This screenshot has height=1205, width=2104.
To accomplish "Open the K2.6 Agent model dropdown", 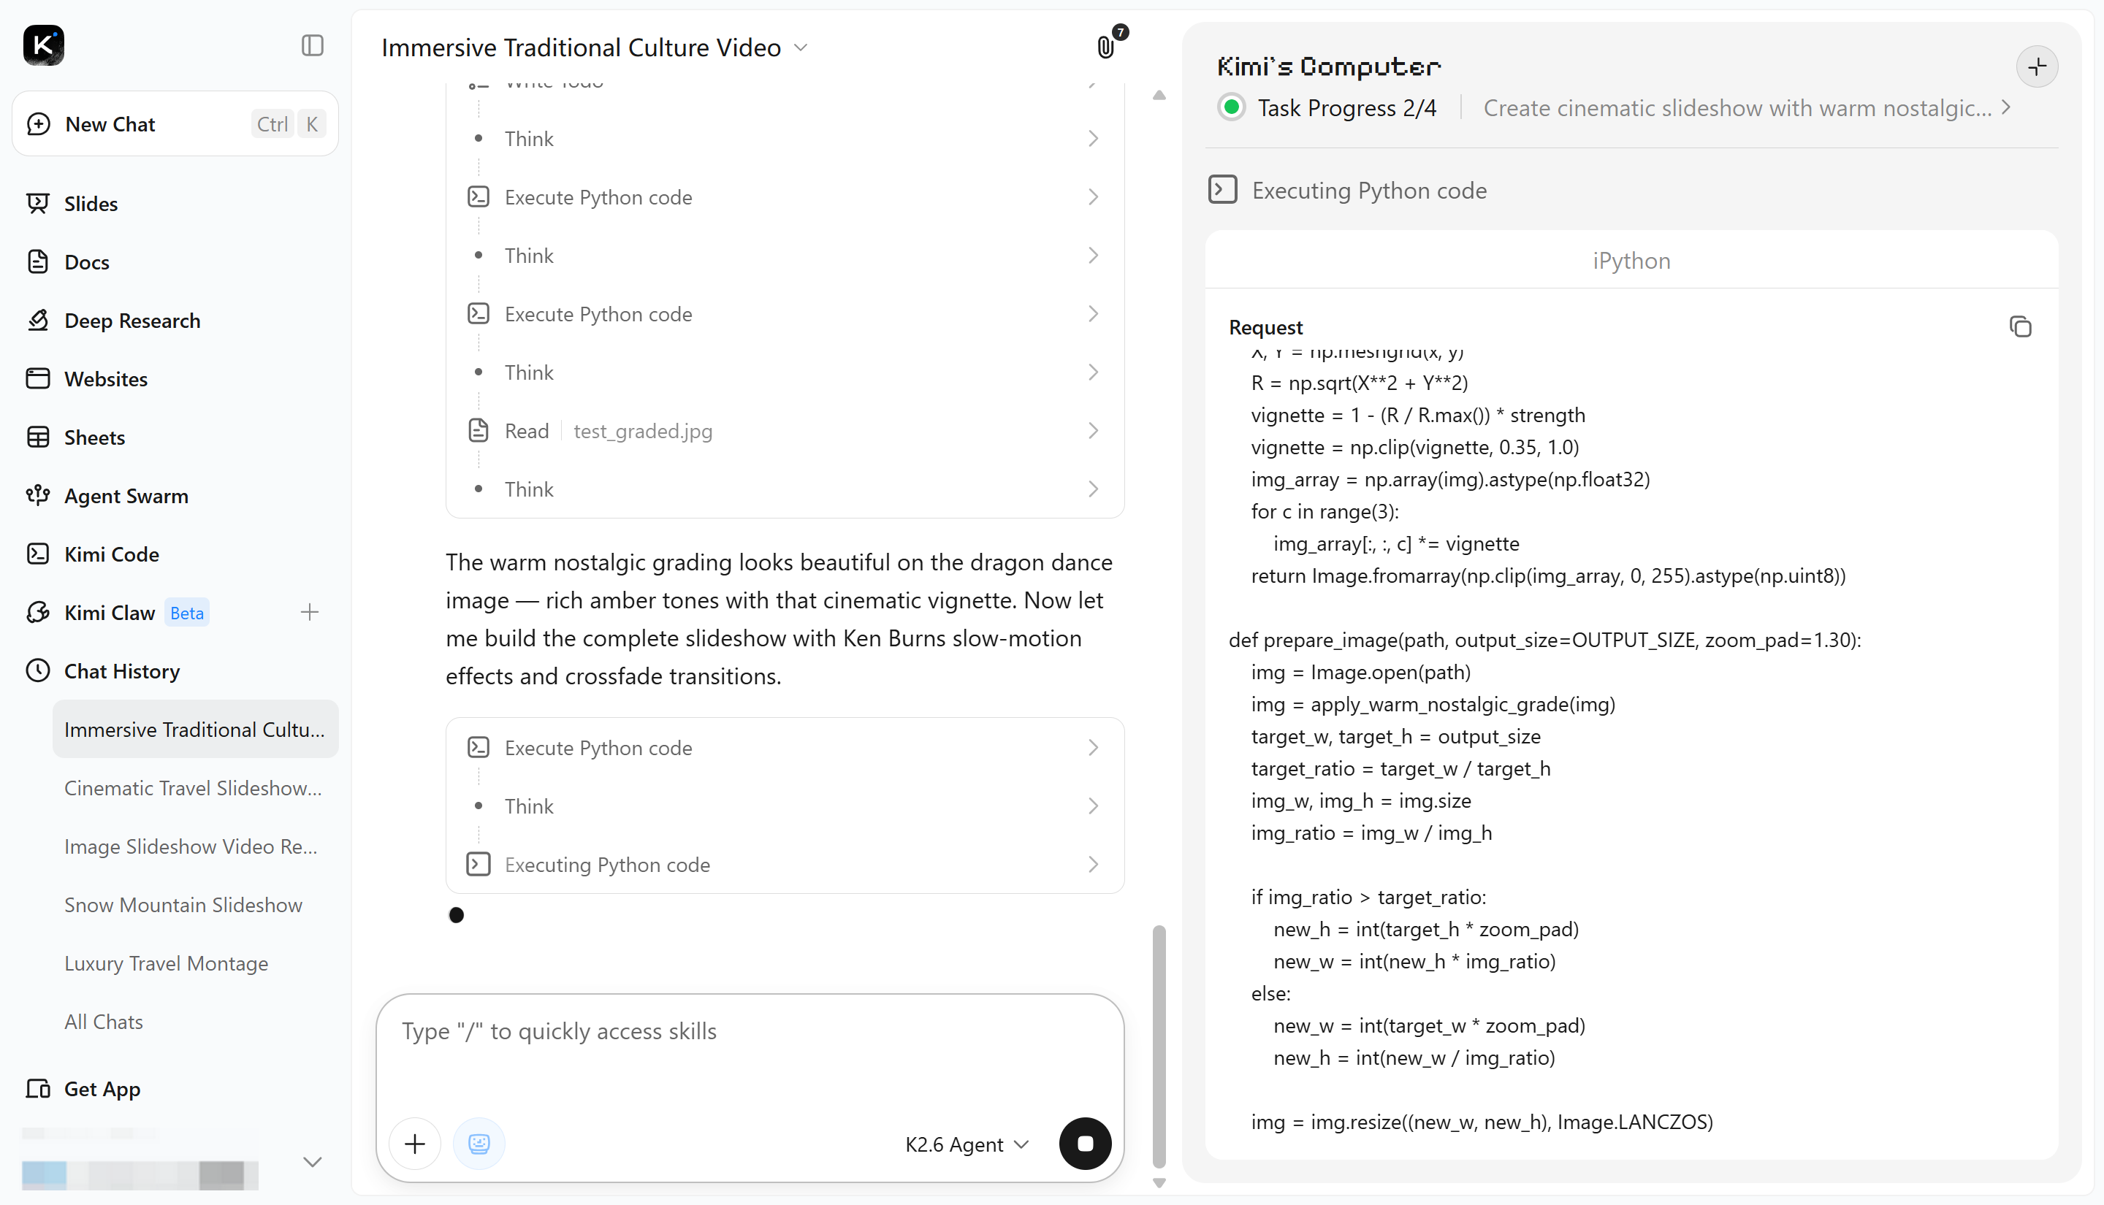I will (967, 1145).
